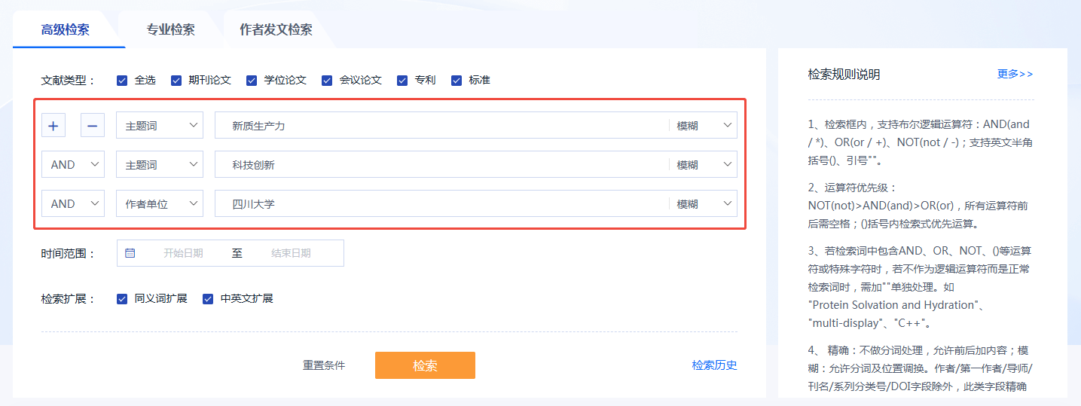The image size is (1081, 406).
Task: Expand the second row AND operator dropdown
Action: [73, 164]
